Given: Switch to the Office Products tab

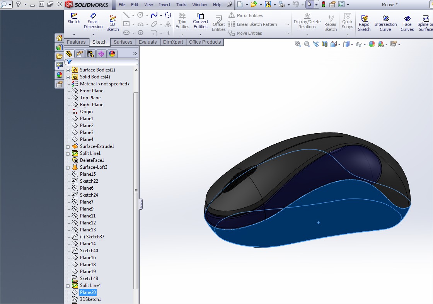Looking at the screenshot, I should click(x=205, y=42).
